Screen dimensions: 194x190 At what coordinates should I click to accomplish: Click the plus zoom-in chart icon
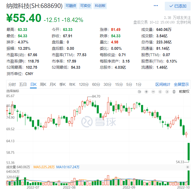tap(146, 92)
